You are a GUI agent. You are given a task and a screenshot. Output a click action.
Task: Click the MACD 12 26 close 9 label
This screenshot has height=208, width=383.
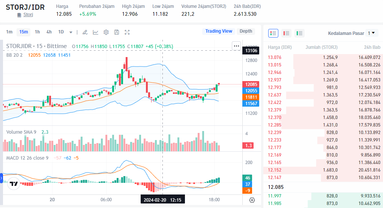click(x=27, y=158)
